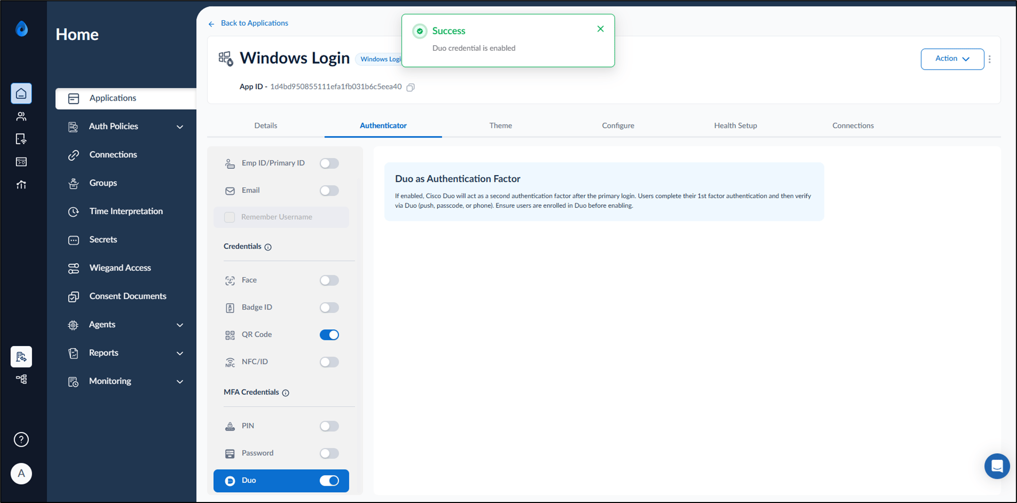
Task: Click the Credentials info icon
Action: point(268,247)
